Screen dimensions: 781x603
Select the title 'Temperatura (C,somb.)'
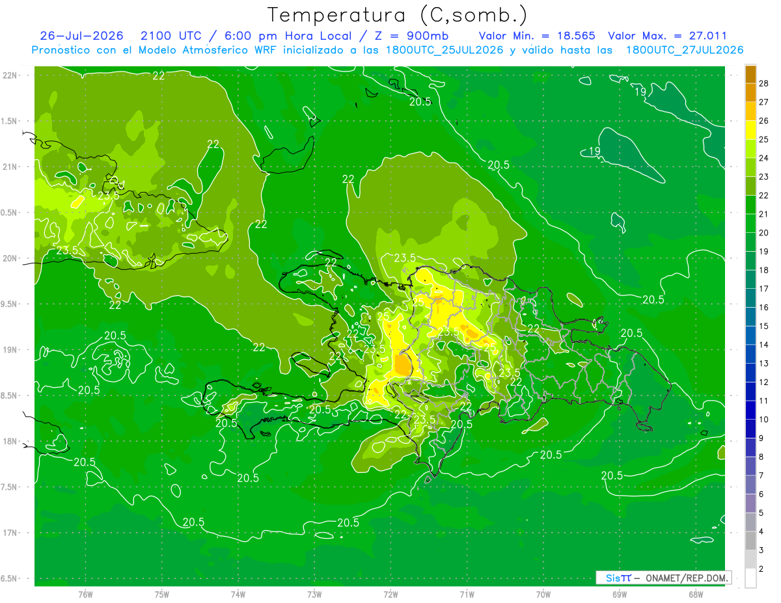click(x=398, y=15)
